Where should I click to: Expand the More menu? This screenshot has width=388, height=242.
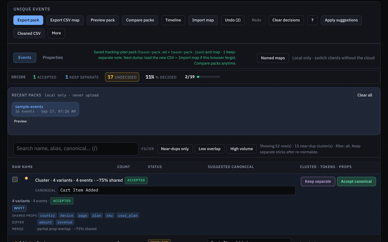pos(56,33)
